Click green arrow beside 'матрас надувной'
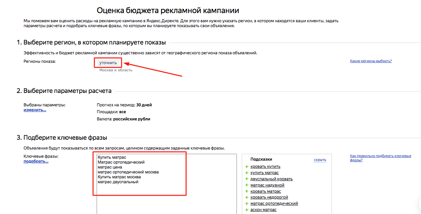This screenshot has height=214, width=421. point(247,185)
